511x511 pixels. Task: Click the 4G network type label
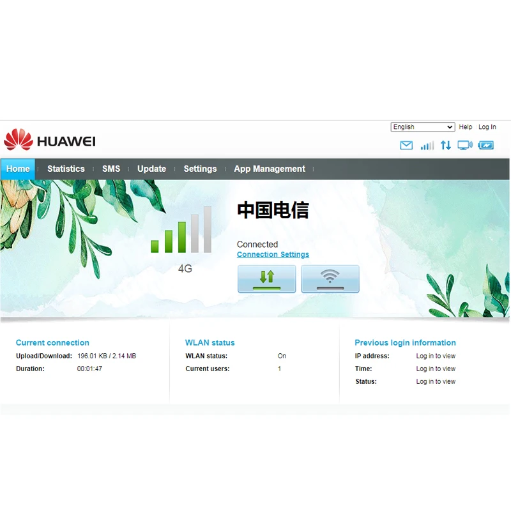point(185,269)
